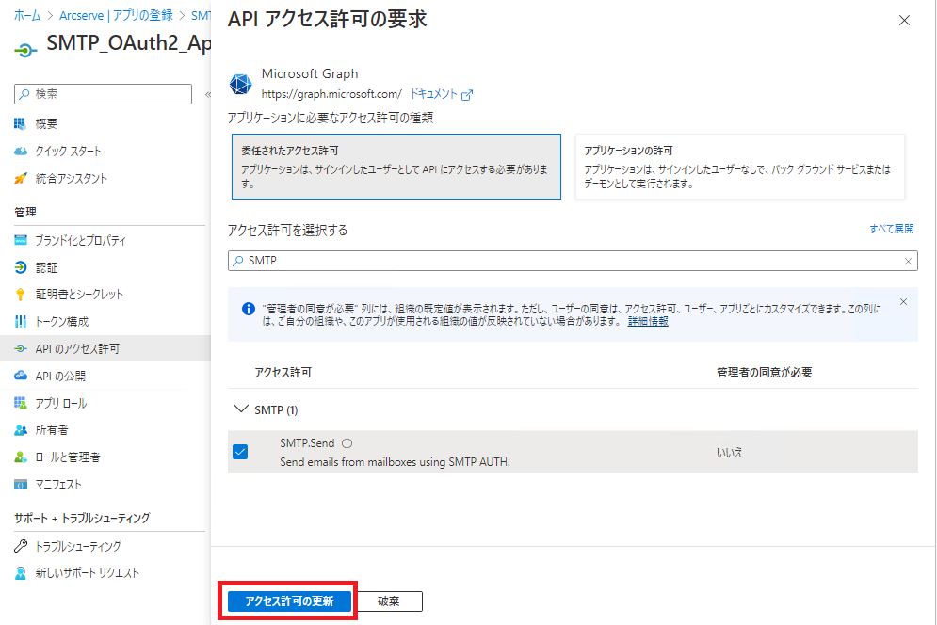
Task: Open Arcserve | アプリの登録 breadcrumb link
Action: pos(116,16)
